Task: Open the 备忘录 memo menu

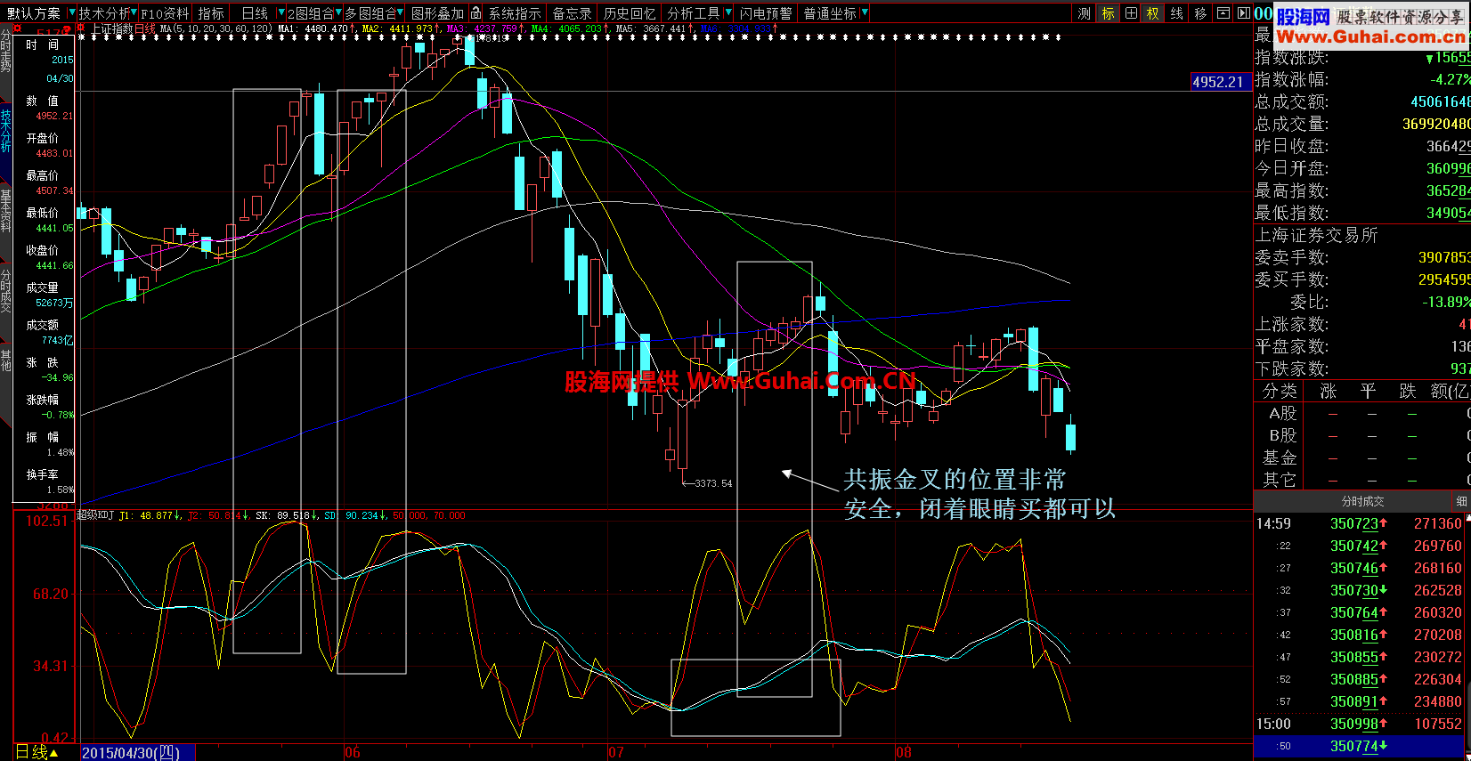Action: click(573, 13)
